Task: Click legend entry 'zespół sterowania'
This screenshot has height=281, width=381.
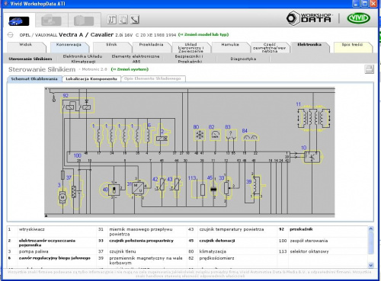Action: (309, 241)
